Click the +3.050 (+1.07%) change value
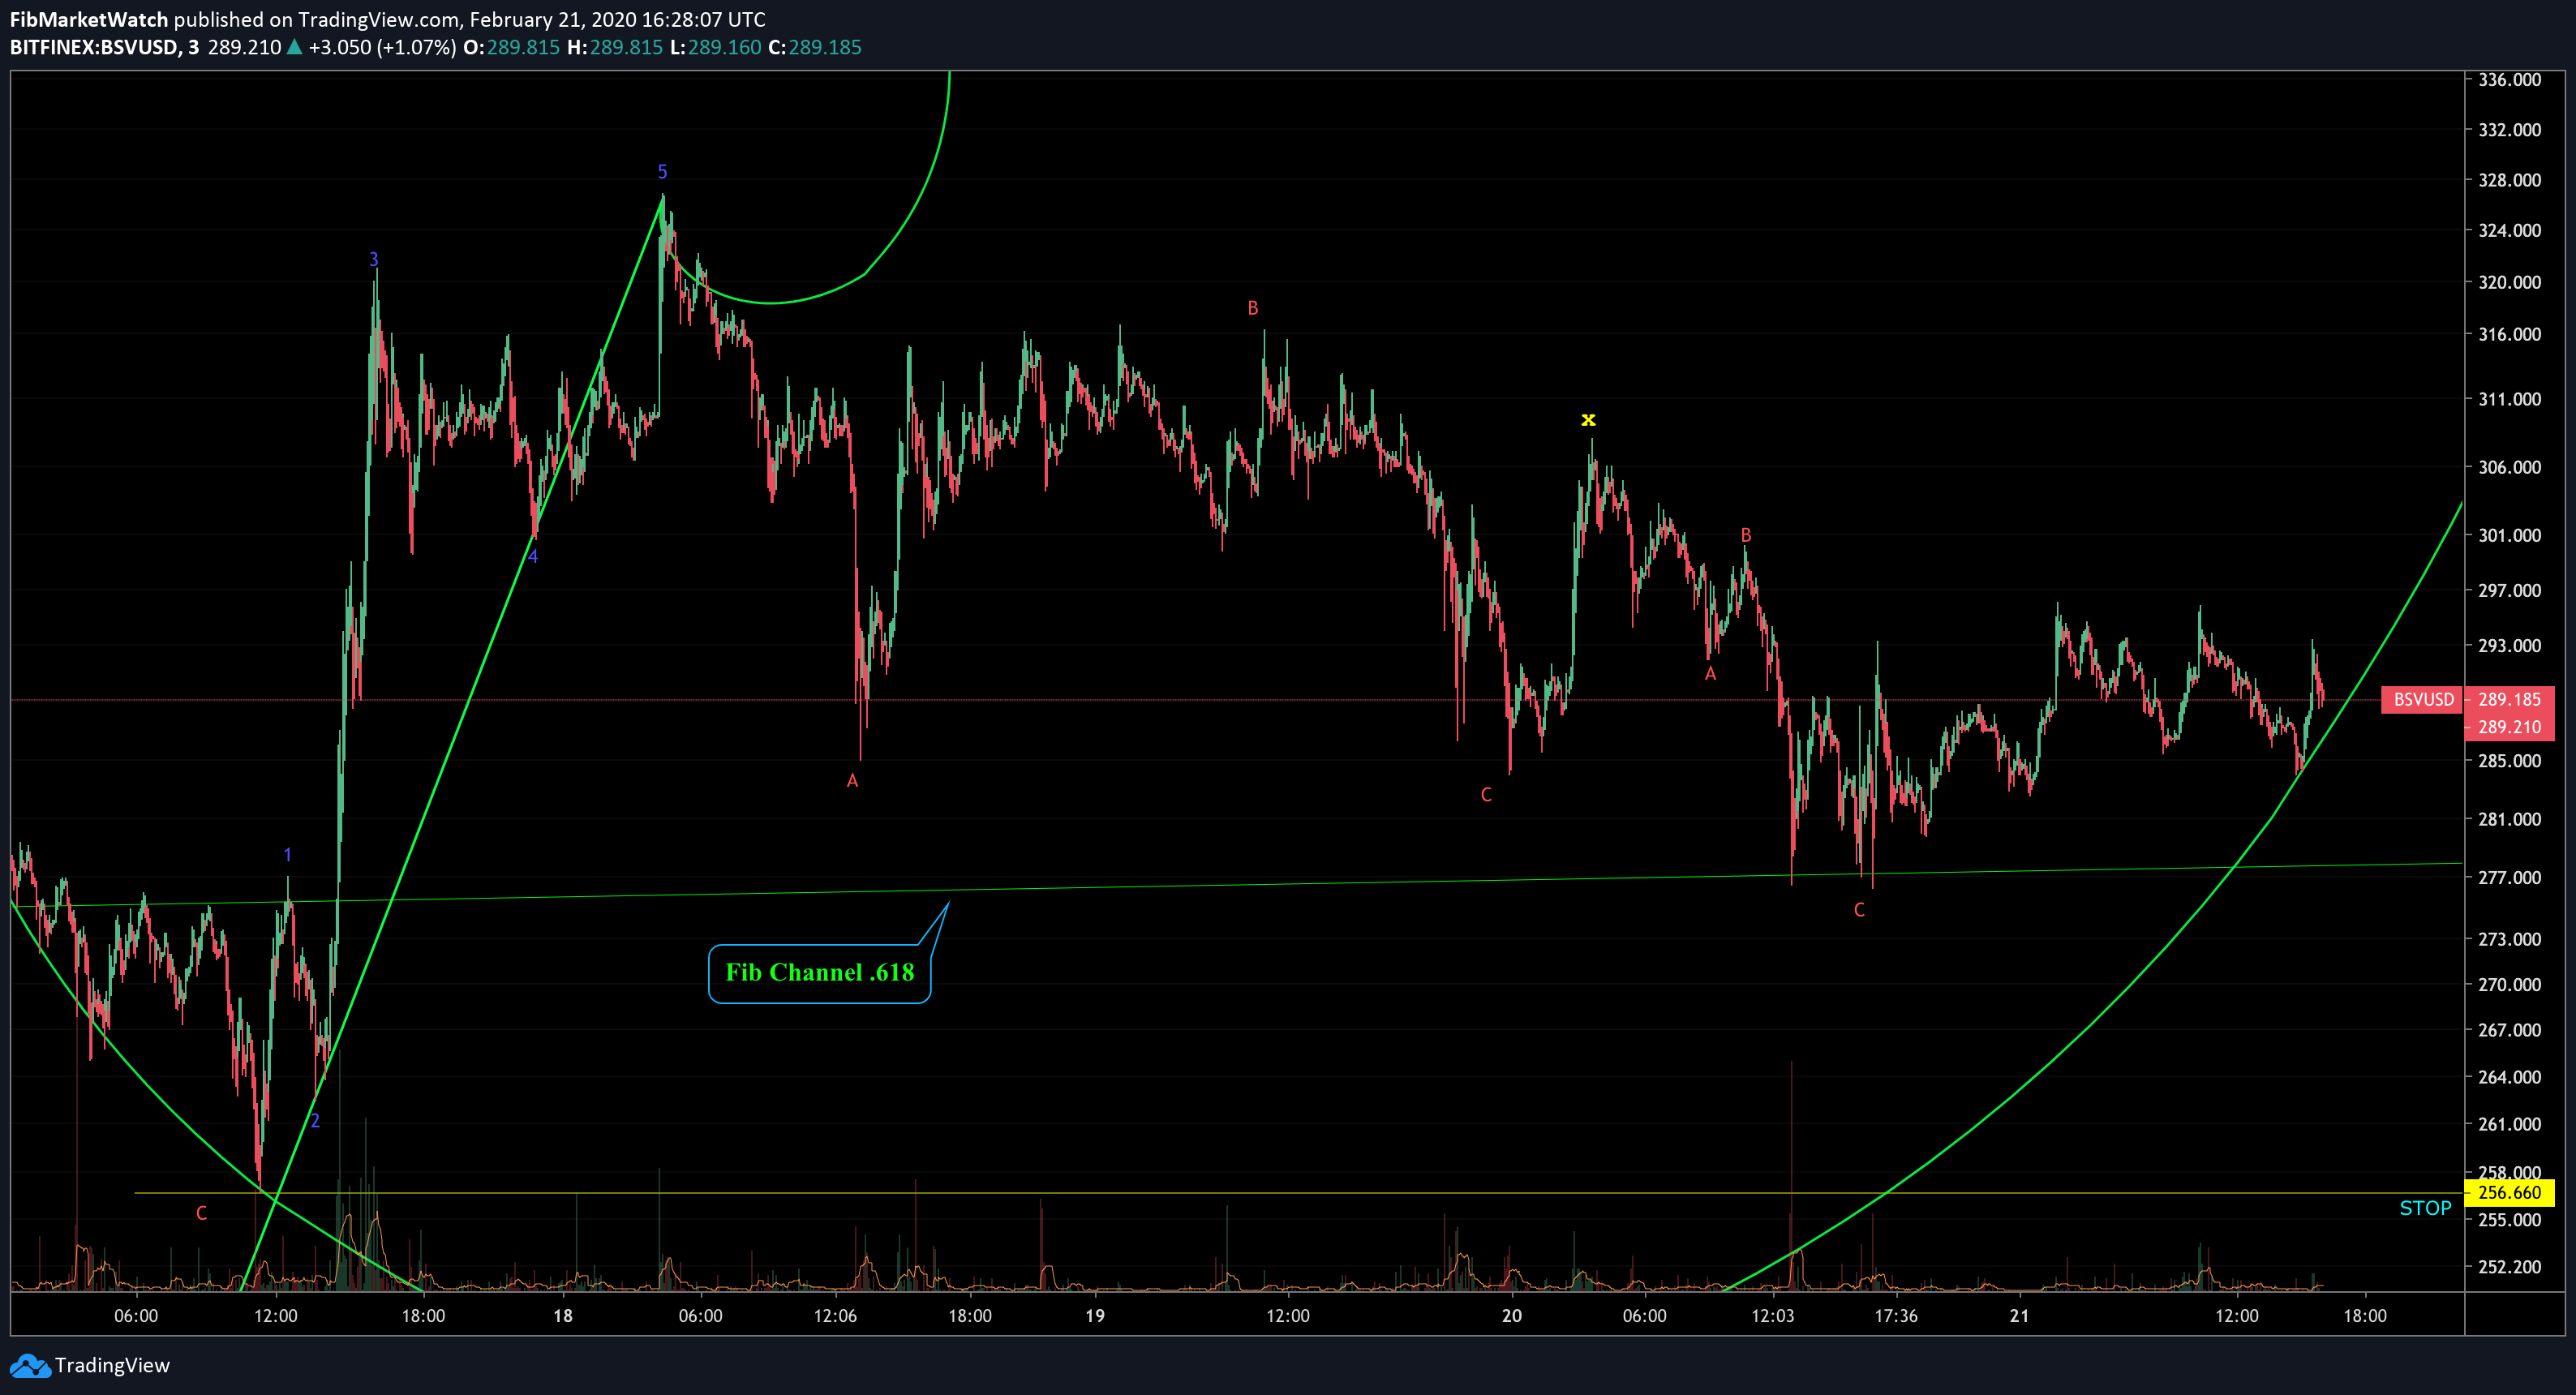Viewport: 2576px width, 1395px height. [x=382, y=47]
